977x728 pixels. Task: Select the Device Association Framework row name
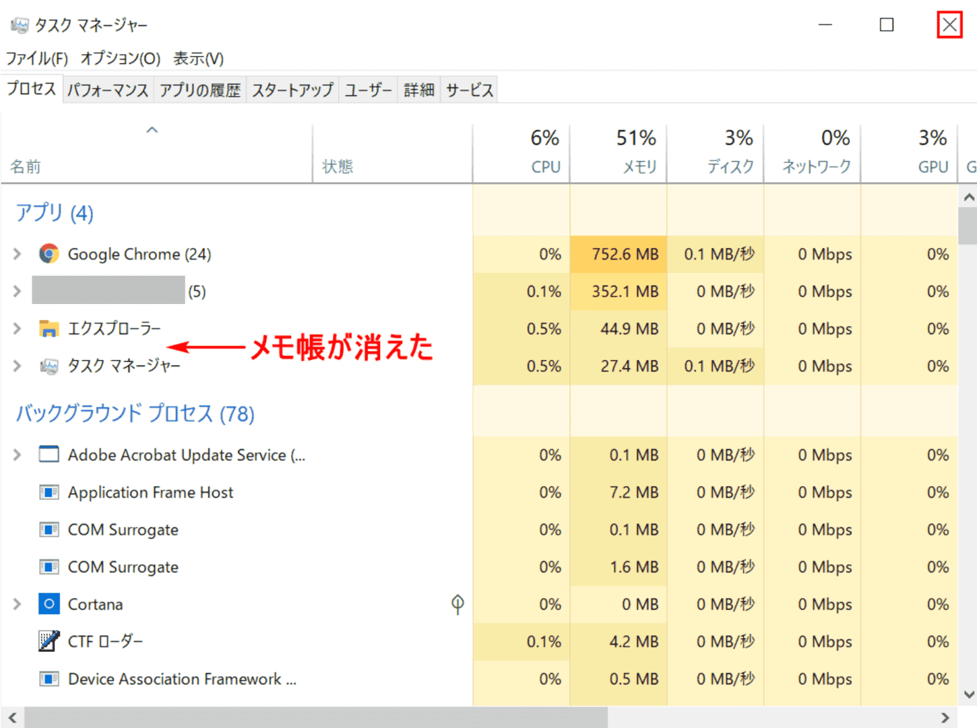click(x=182, y=679)
